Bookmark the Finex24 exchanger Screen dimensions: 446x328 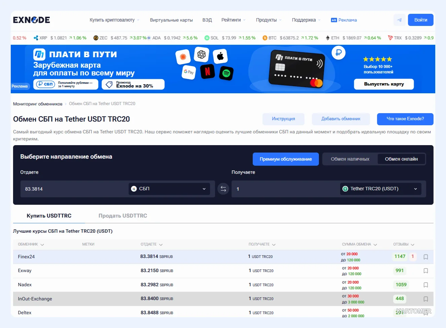[426, 257]
